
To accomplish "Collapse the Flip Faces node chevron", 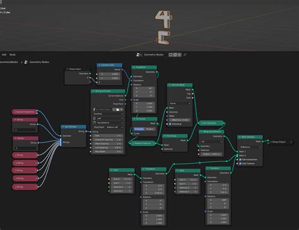I will click(165, 136).
